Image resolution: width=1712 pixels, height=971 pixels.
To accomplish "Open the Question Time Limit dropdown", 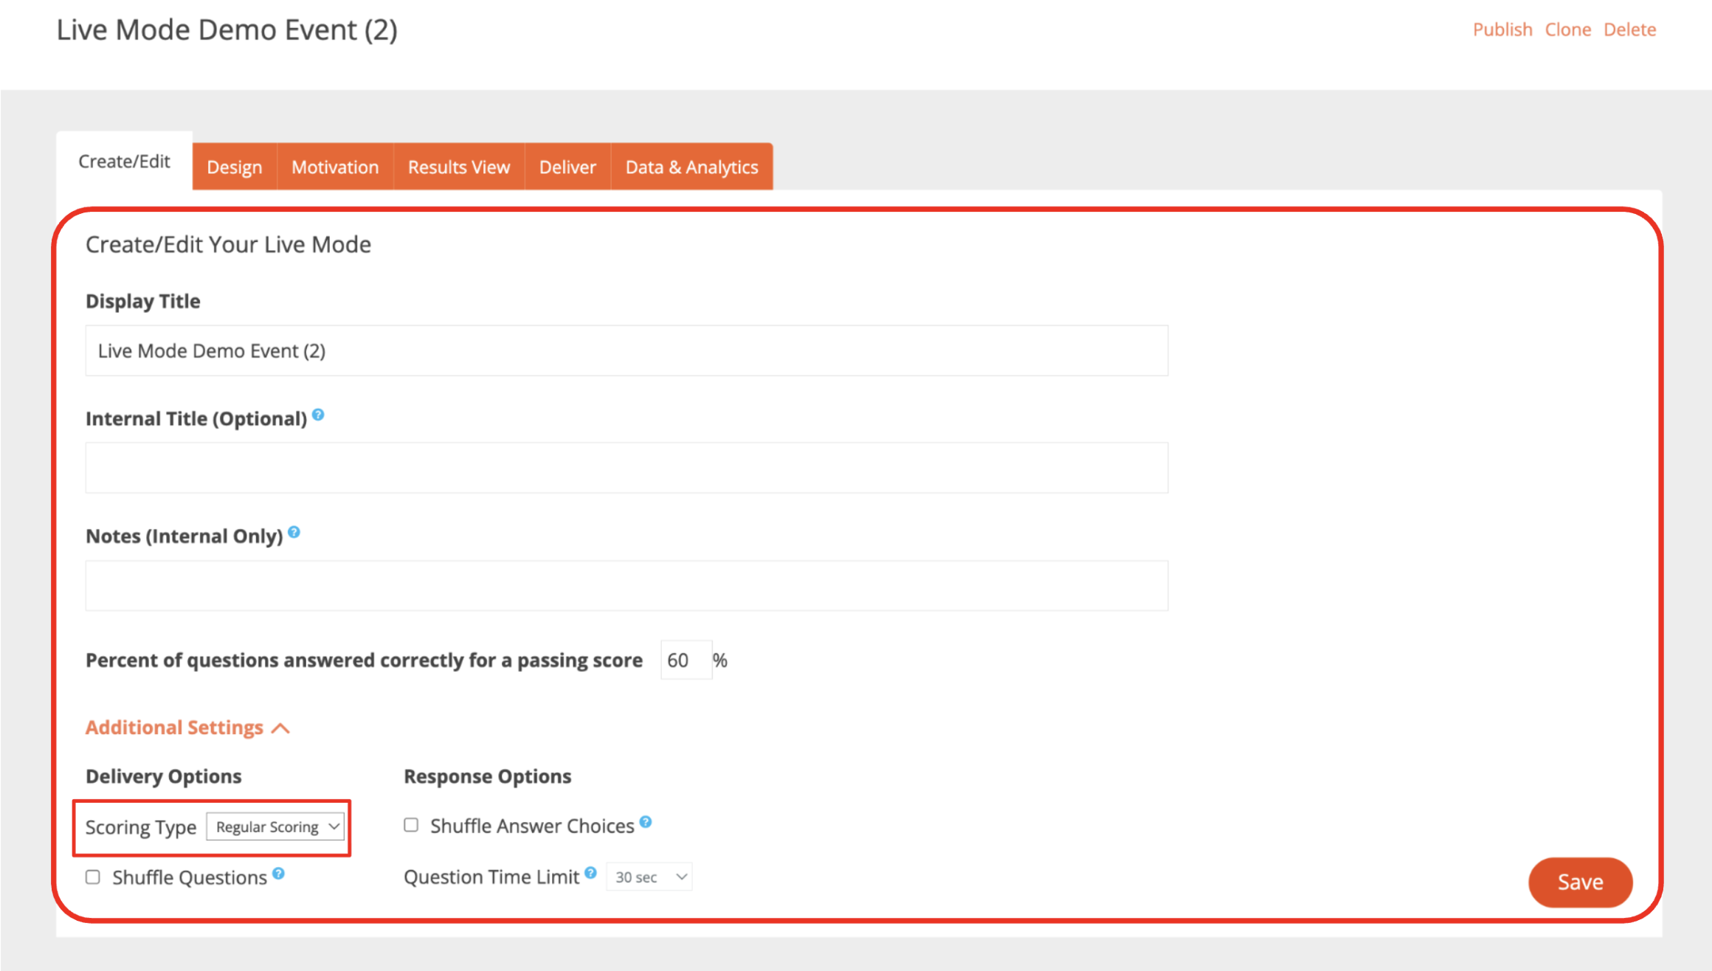I will (649, 877).
